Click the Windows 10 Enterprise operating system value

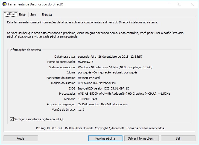[x=115, y=67]
